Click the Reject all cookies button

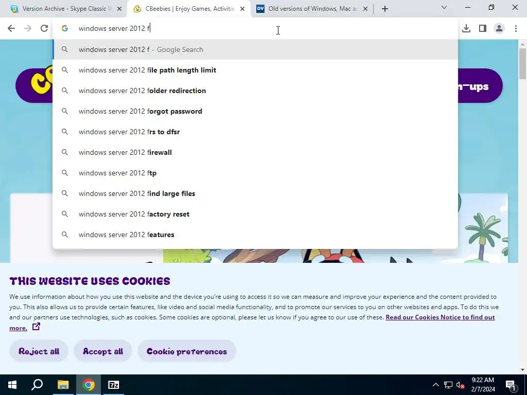39,351
